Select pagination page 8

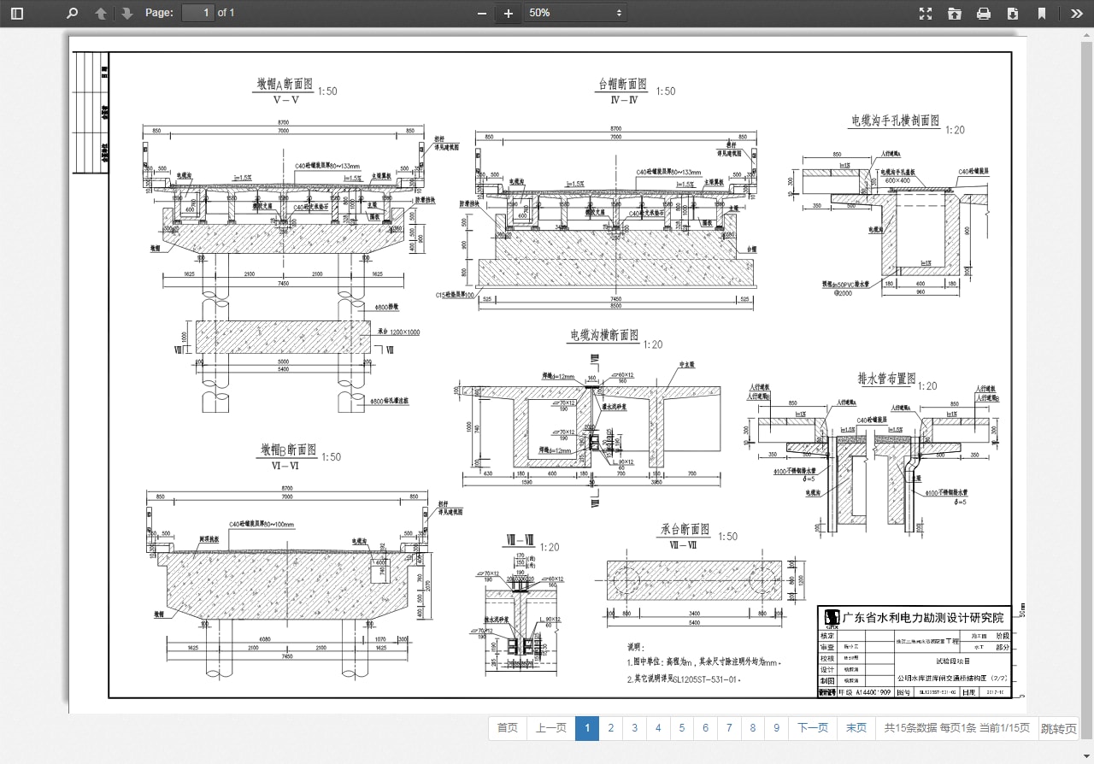point(753,728)
